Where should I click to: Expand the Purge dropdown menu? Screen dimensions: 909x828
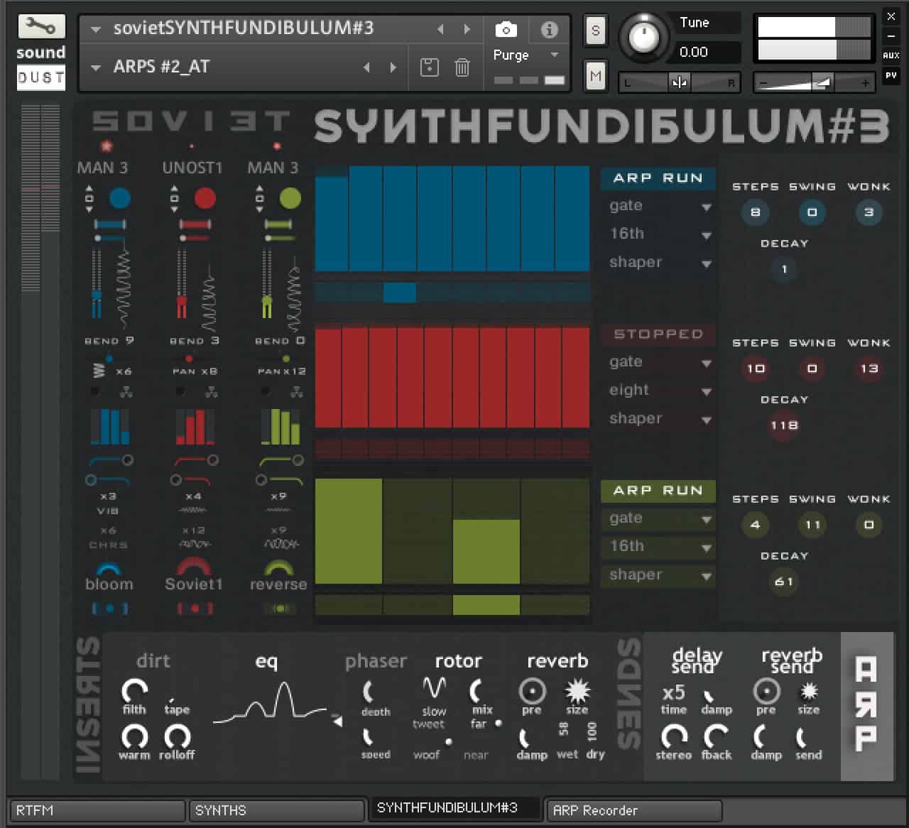pos(555,55)
